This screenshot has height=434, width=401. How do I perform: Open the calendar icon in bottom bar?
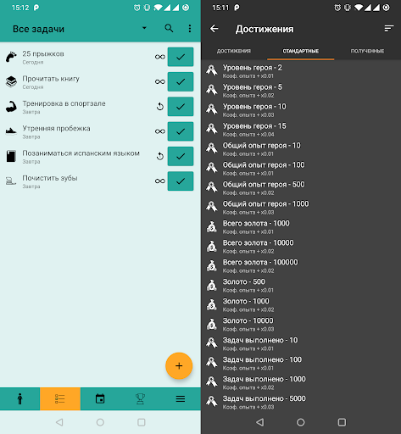point(100,398)
